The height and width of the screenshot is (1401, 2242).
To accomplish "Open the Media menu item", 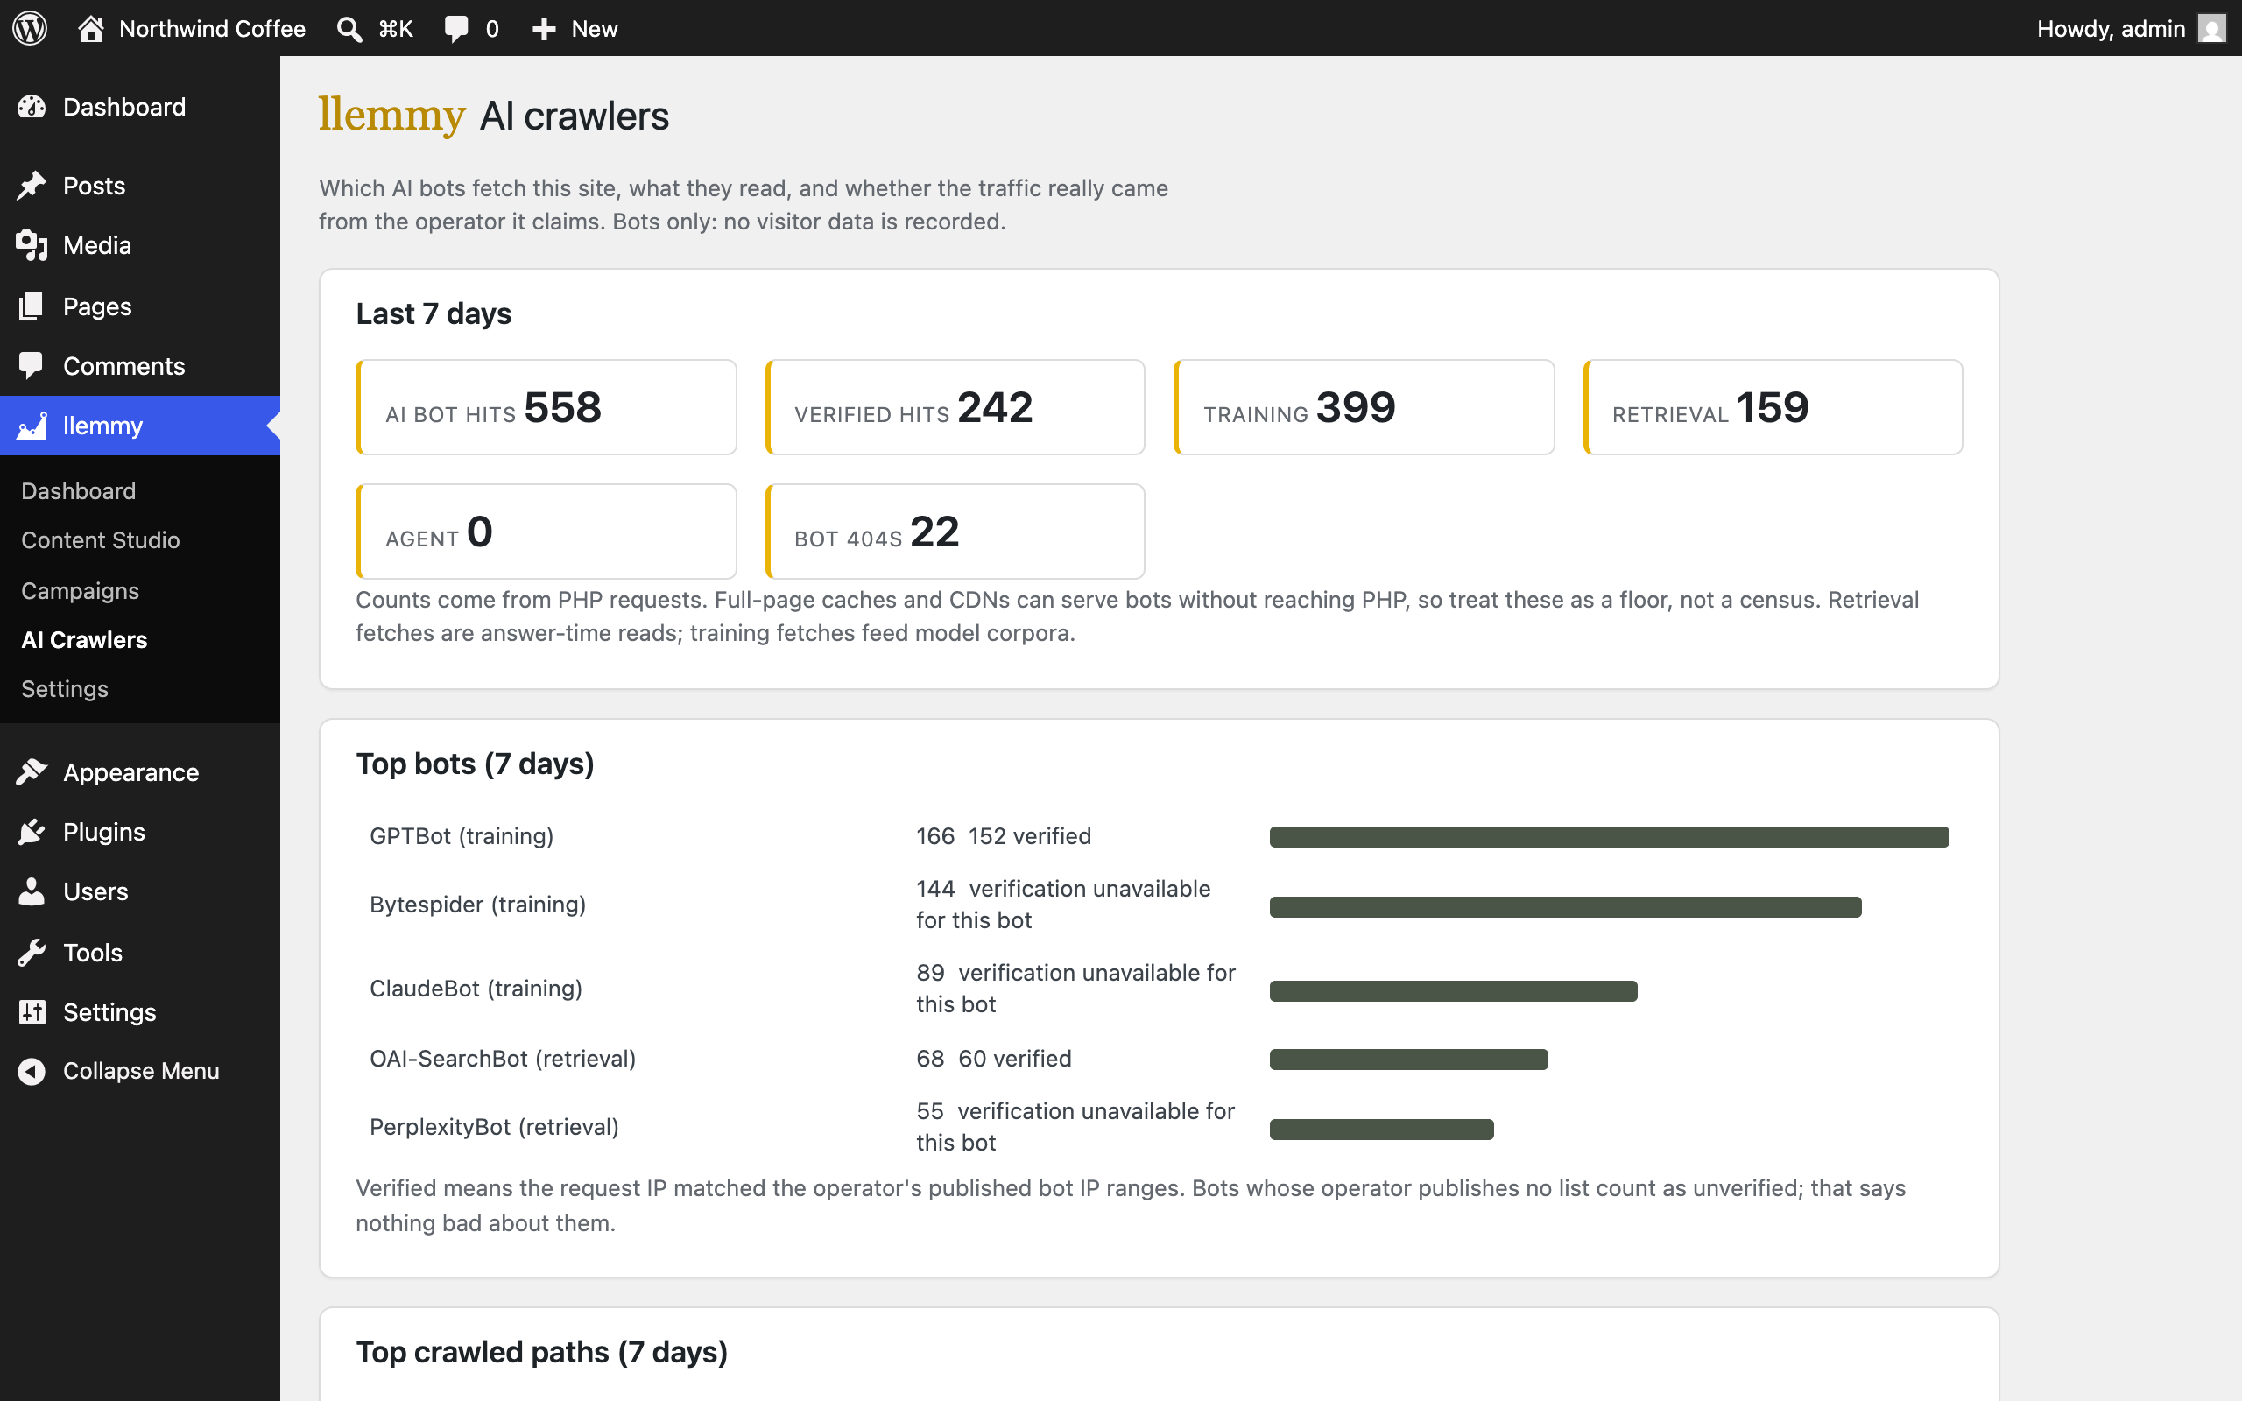I will (140, 245).
